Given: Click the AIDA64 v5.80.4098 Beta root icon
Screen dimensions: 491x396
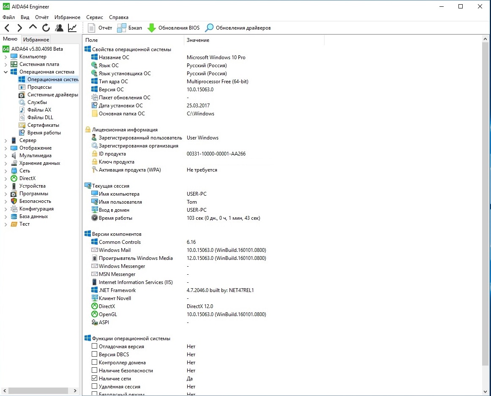Looking at the screenshot, I should coord(6,49).
